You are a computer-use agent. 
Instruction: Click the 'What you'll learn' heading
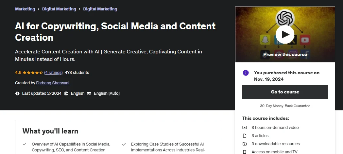tap(50, 131)
